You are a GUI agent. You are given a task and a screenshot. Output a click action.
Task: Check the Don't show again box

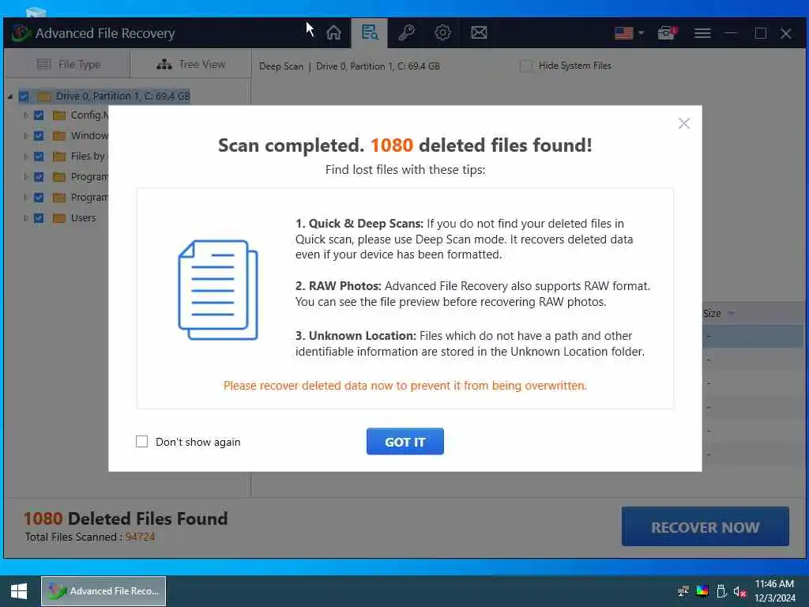[x=141, y=441]
